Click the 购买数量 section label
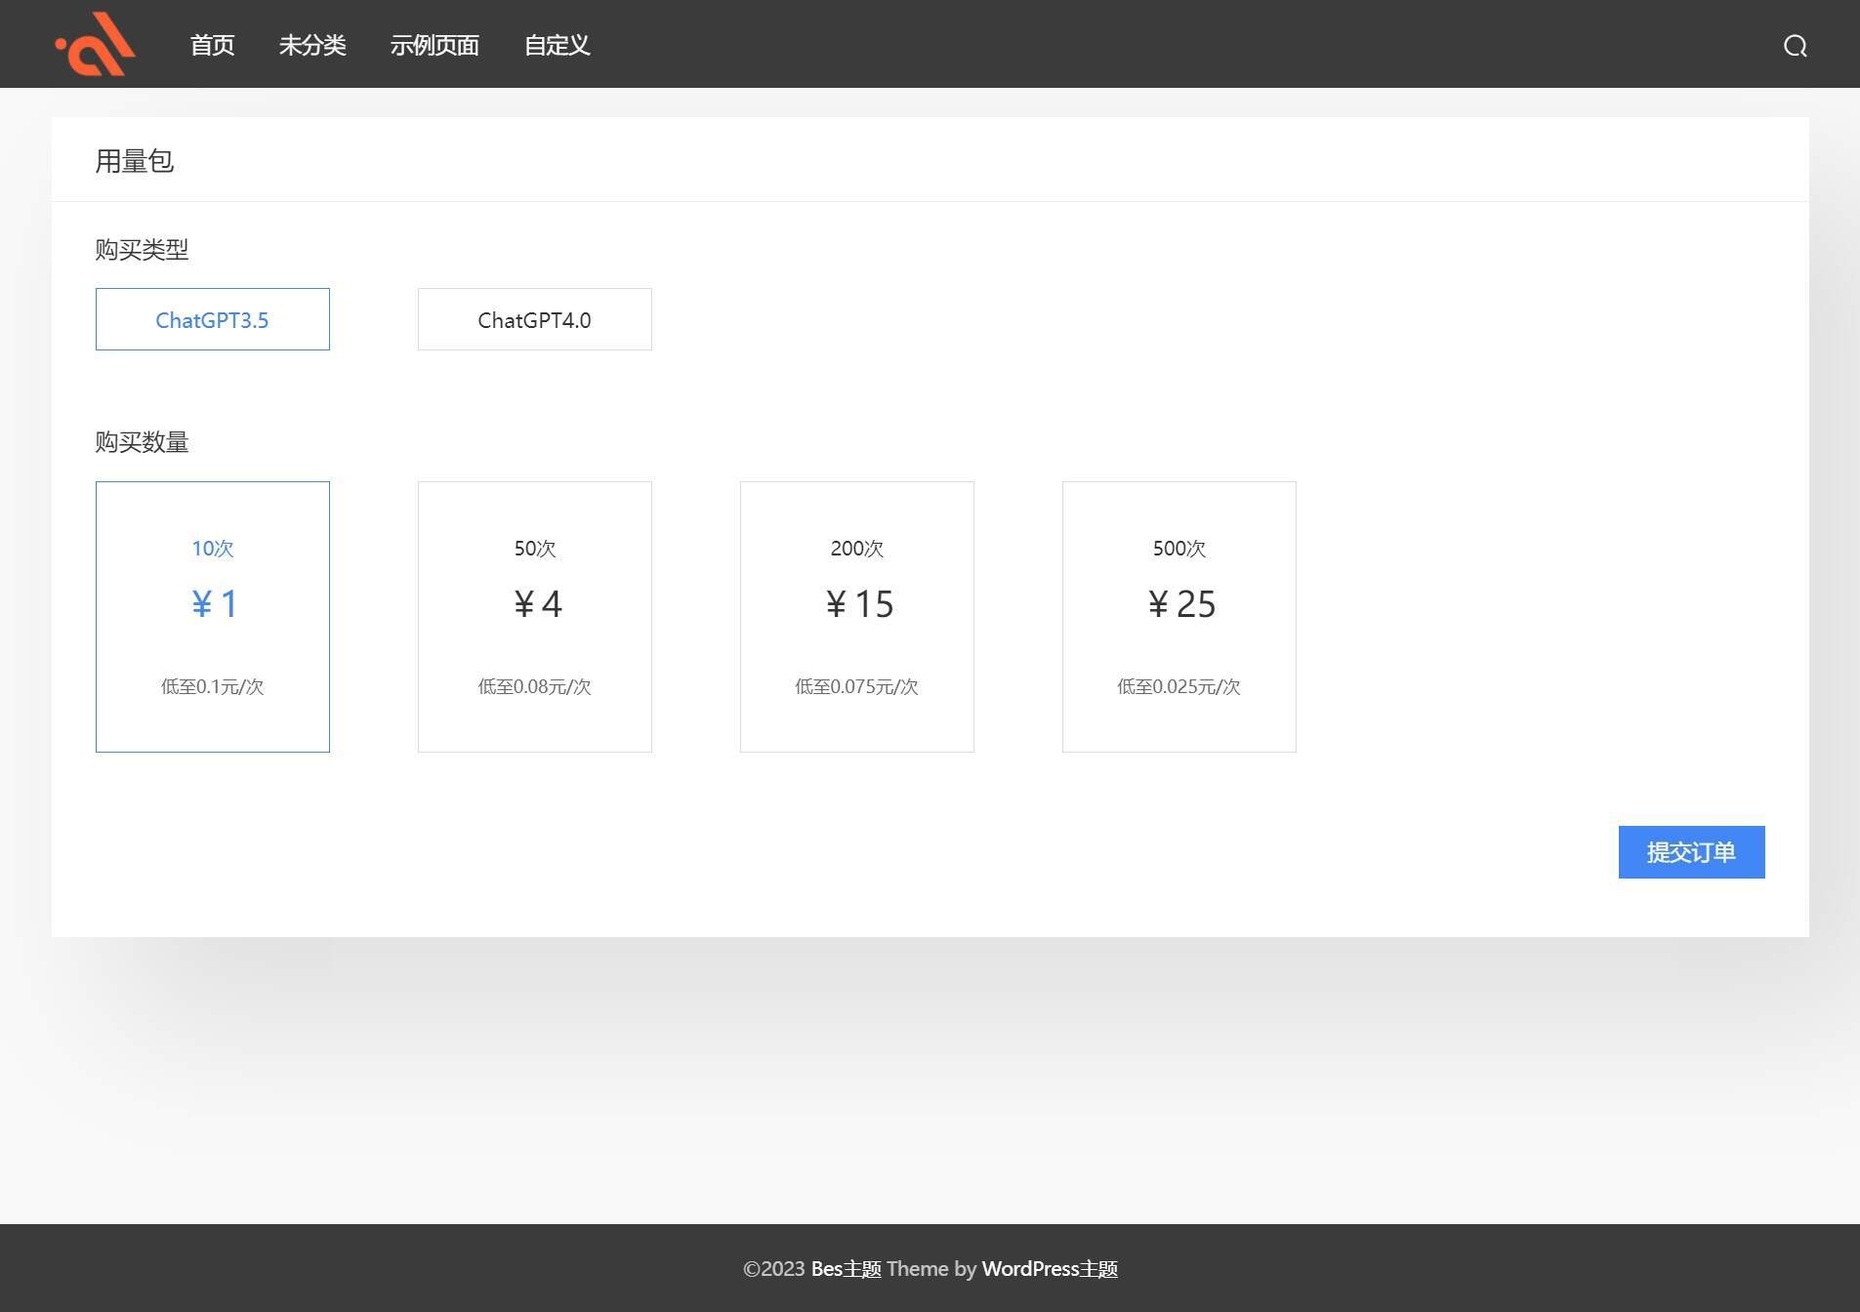Image resolution: width=1860 pixels, height=1312 pixels. coord(142,442)
